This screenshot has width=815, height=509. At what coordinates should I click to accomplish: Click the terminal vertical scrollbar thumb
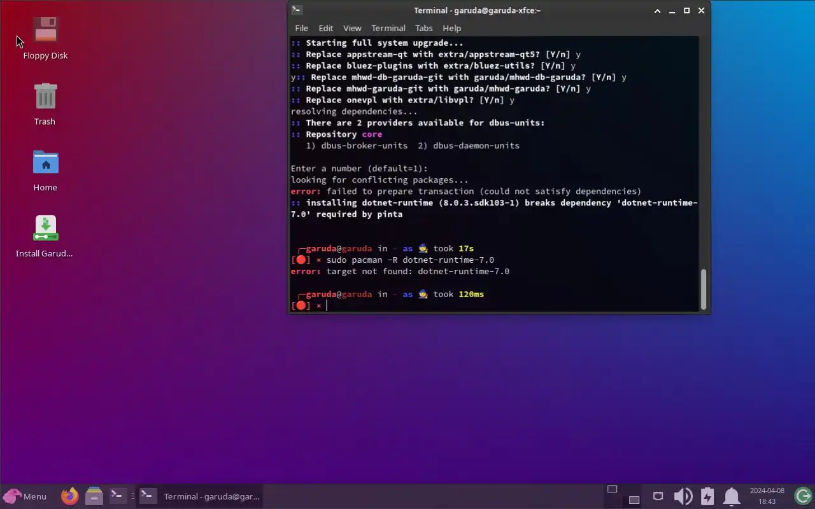point(704,289)
